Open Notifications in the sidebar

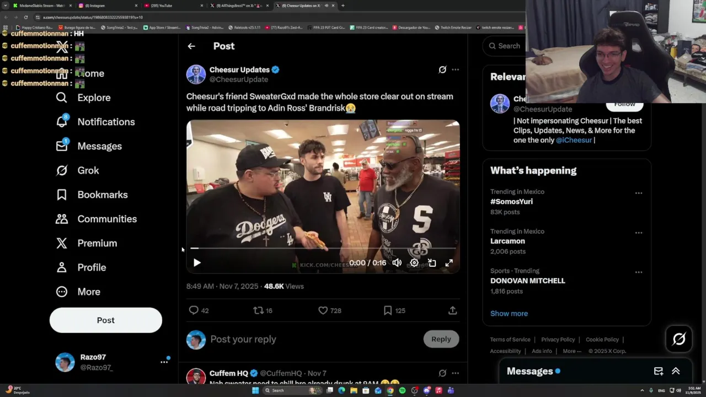tap(95, 122)
